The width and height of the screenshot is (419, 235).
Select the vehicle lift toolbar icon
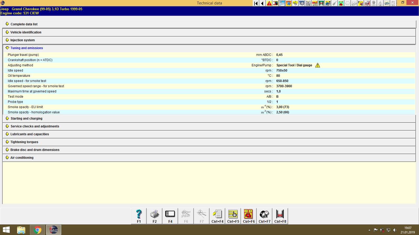pyautogui.click(x=321, y=3)
